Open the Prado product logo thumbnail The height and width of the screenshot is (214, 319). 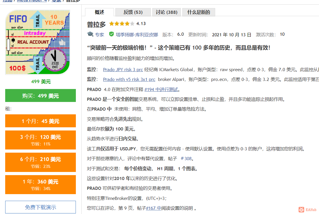click(x=37, y=42)
